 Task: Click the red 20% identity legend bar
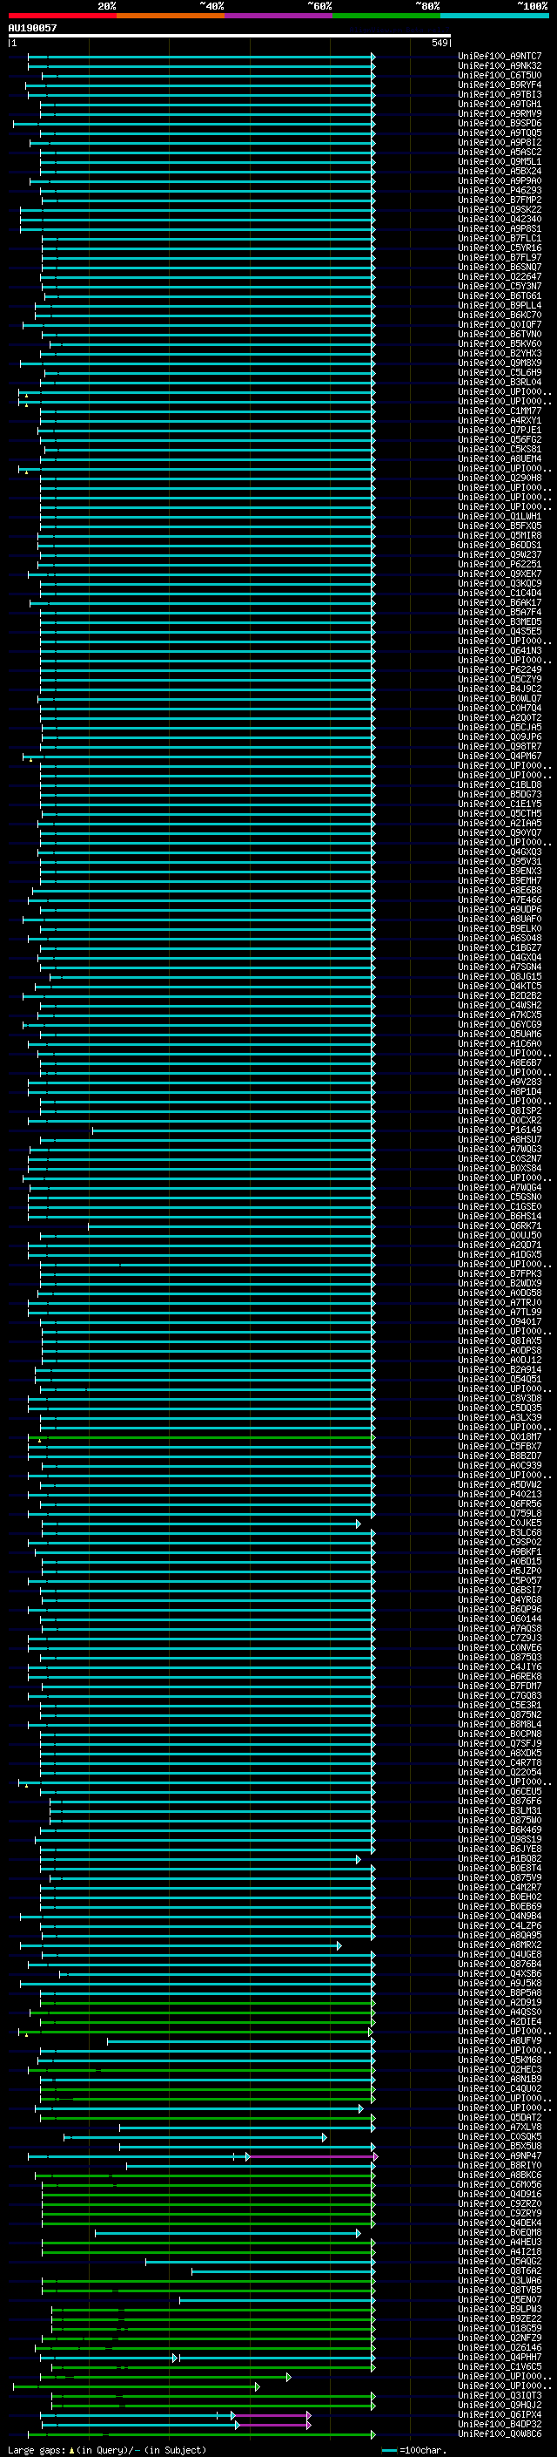click(63, 16)
